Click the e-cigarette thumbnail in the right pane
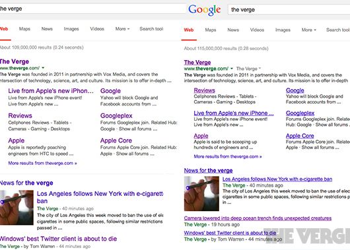Viewport: 350px width, 250px height. click(201, 193)
